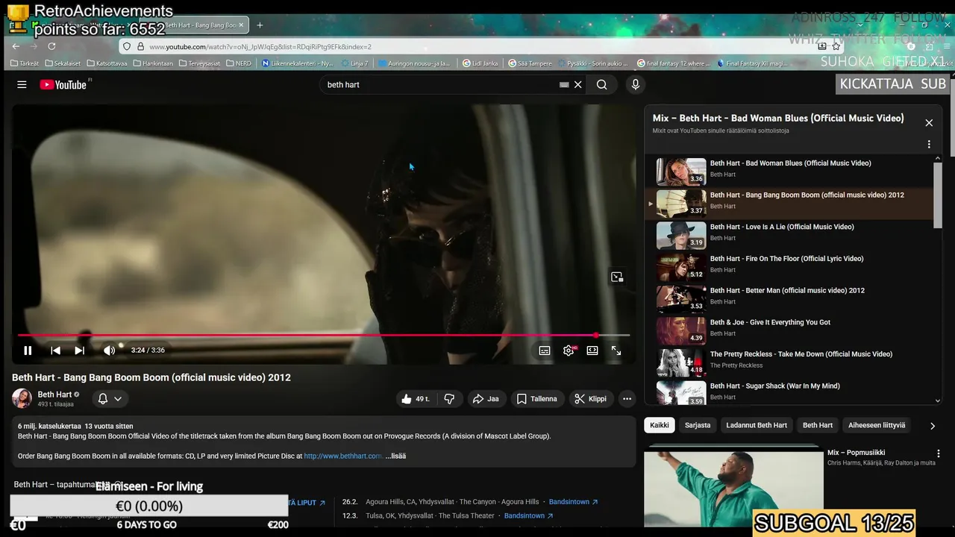Go to YouTube home via logo
955x537 pixels.
tap(64, 85)
